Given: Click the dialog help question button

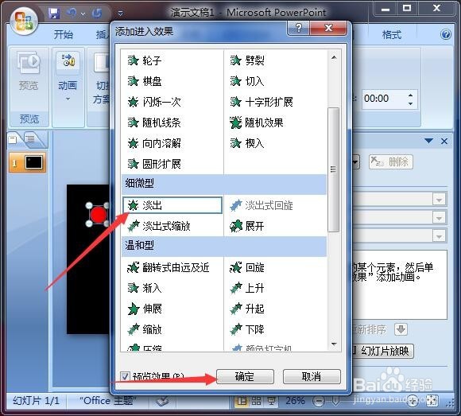Looking at the screenshot, I should click(298, 28).
